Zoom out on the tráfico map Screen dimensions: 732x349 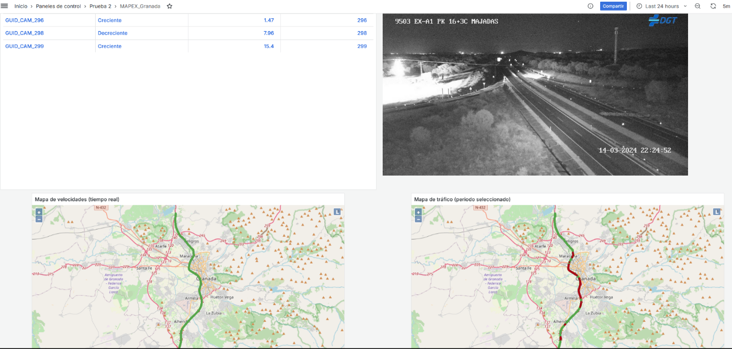pyautogui.click(x=418, y=219)
